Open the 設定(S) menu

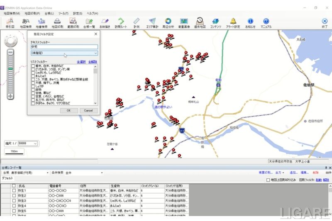[78, 13]
